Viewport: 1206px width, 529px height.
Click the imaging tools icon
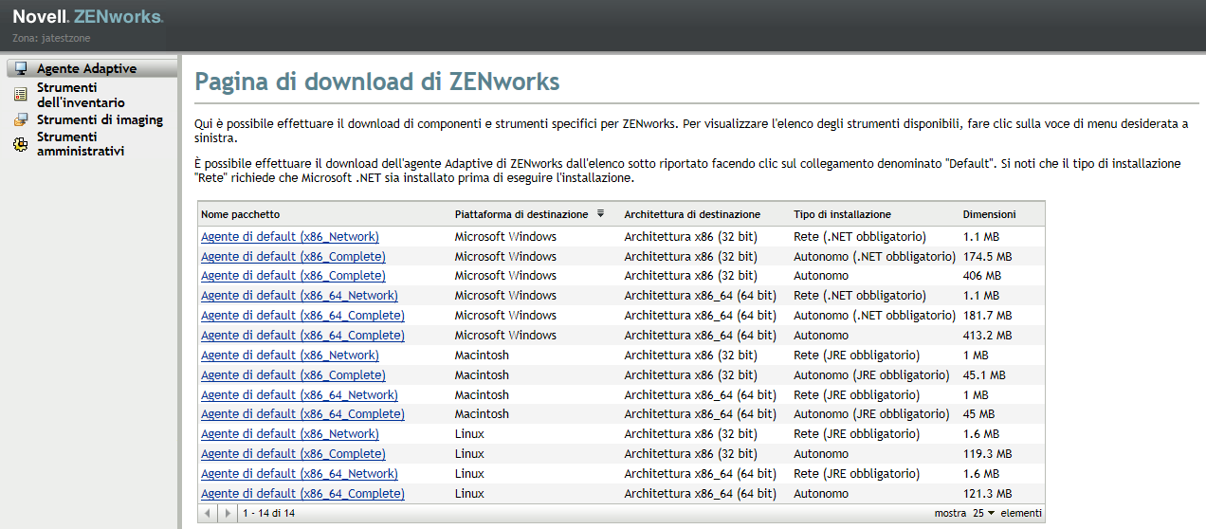point(20,120)
